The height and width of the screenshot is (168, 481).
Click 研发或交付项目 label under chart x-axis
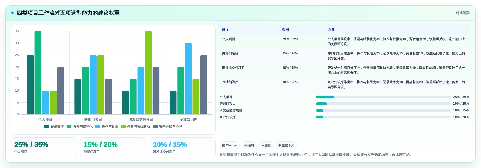[141, 119]
